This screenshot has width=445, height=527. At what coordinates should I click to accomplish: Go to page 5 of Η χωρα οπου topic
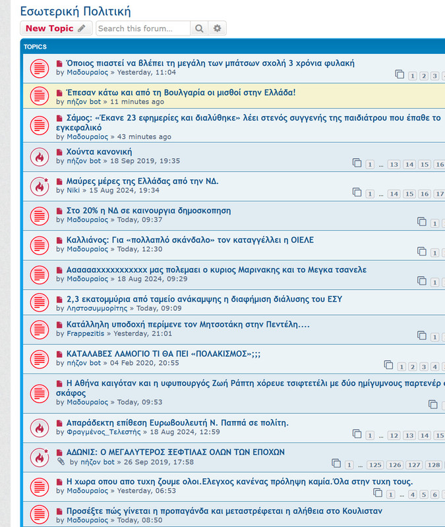(x=424, y=495)
